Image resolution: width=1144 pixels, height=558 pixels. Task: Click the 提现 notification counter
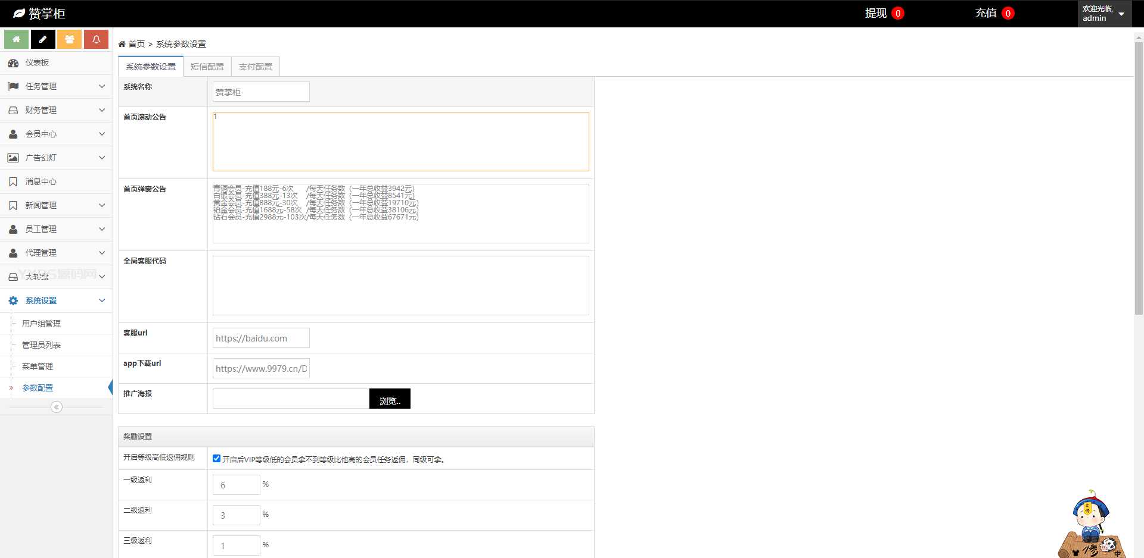tap(897, 13)
